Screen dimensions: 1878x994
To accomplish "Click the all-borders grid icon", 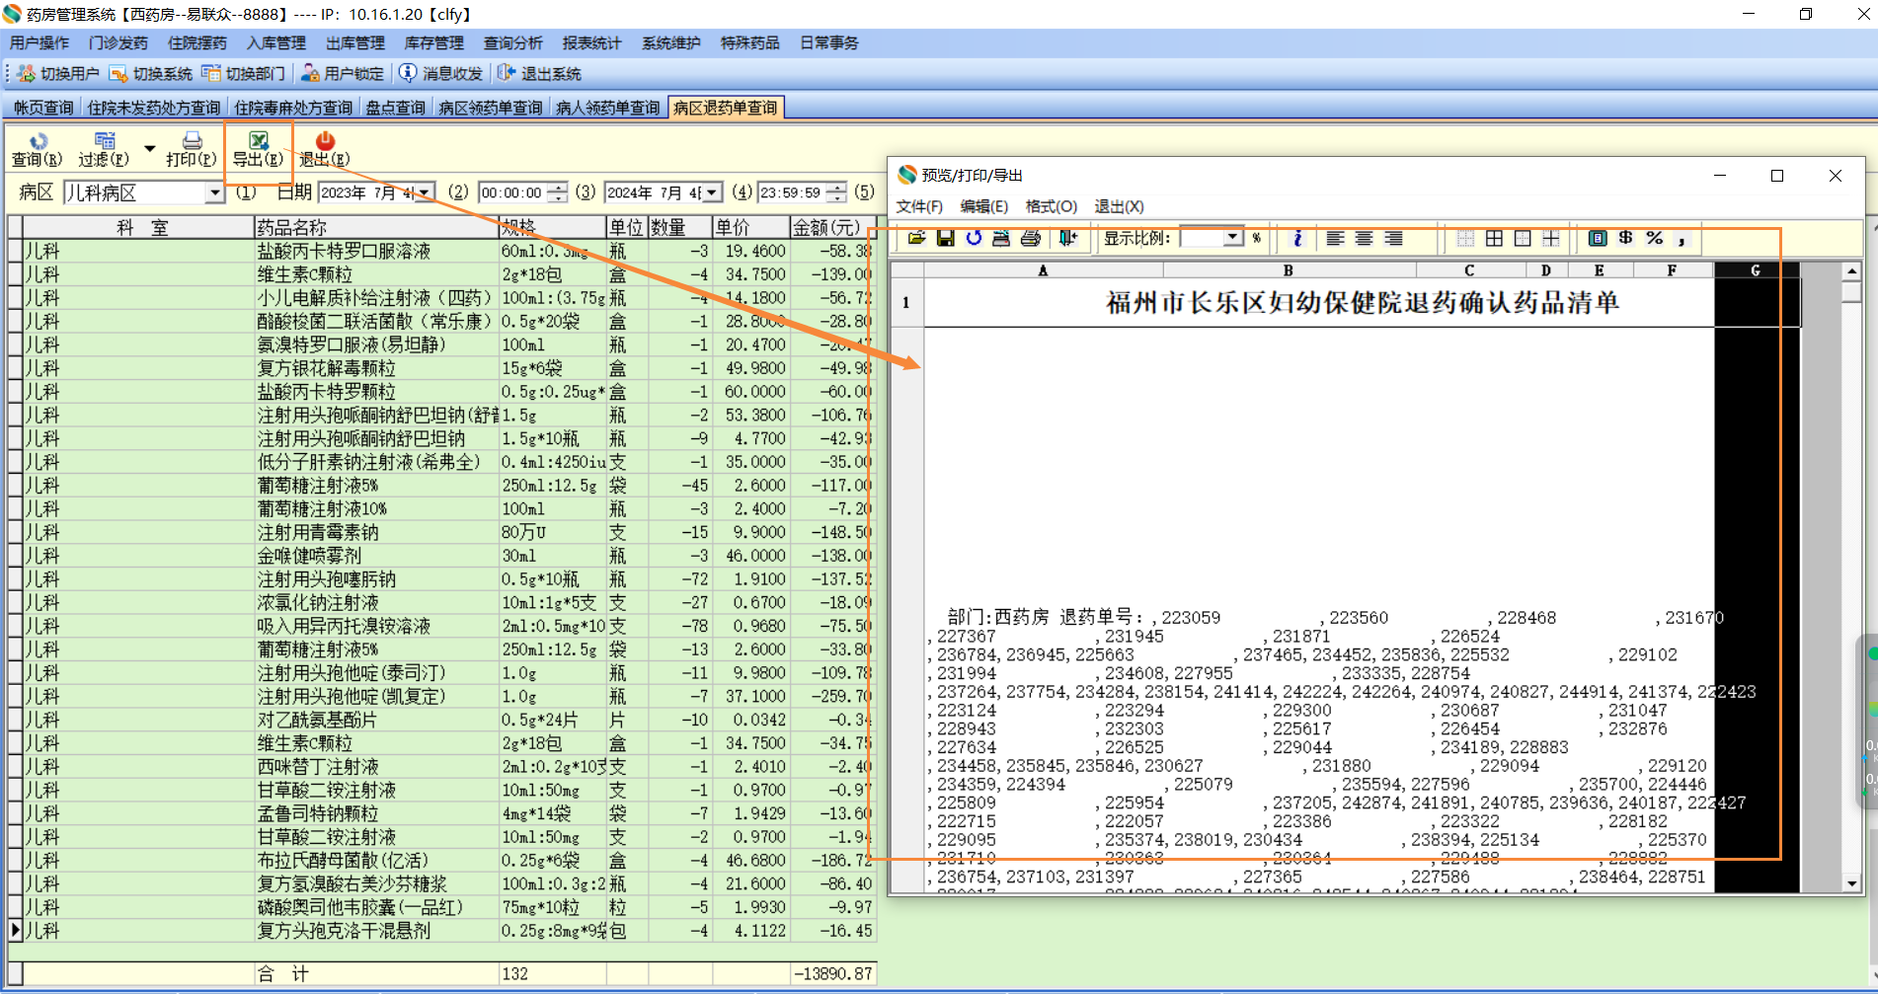I will click(x=1494, y=238).
